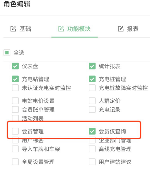This screenshot has height=169, width=150.
Task: Enable the 会员管理 checkbox
Action: [15, 131]
